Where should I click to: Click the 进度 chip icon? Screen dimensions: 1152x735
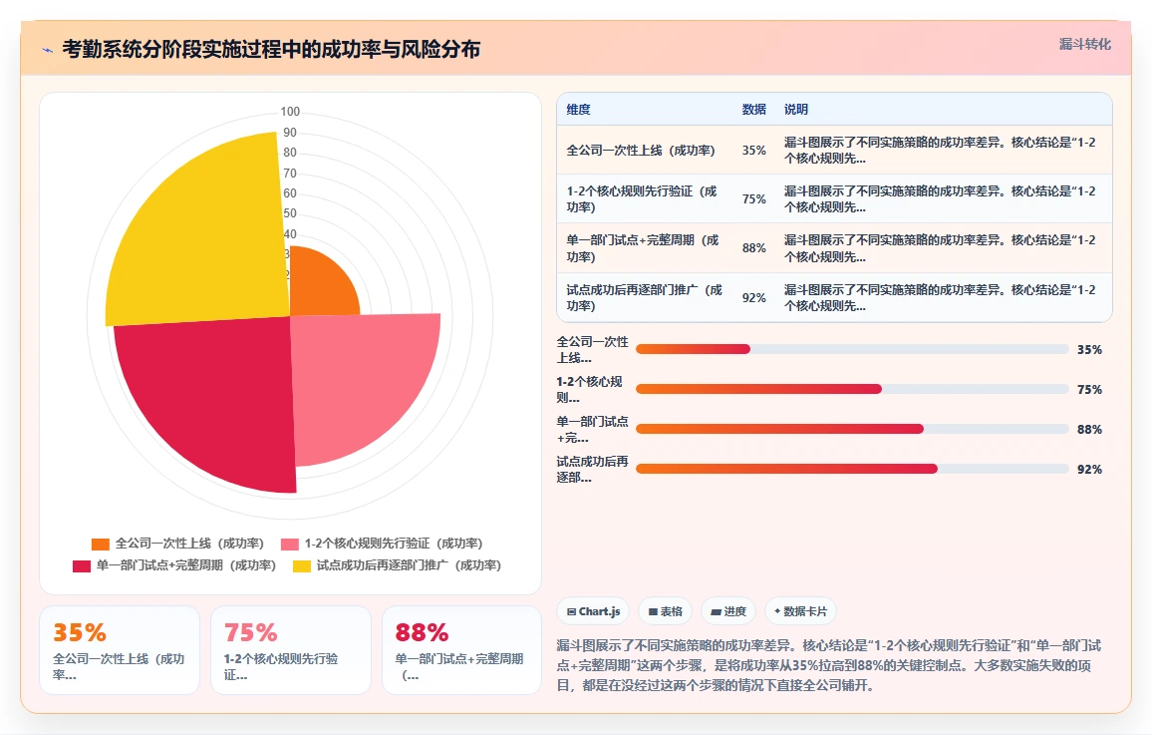716,611
